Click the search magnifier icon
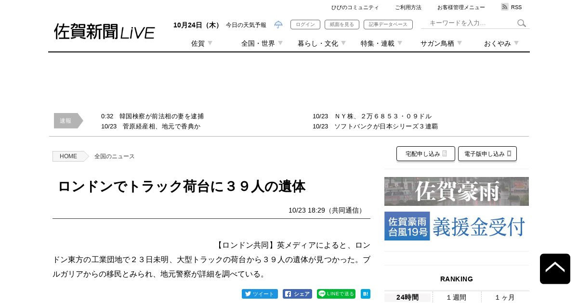578x303 pixels. (x=522, y=23)
